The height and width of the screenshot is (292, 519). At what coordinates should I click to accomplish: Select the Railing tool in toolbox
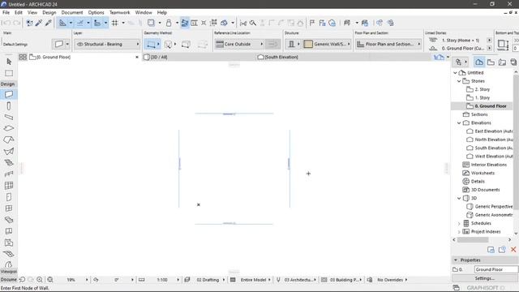tap(9, 174)
